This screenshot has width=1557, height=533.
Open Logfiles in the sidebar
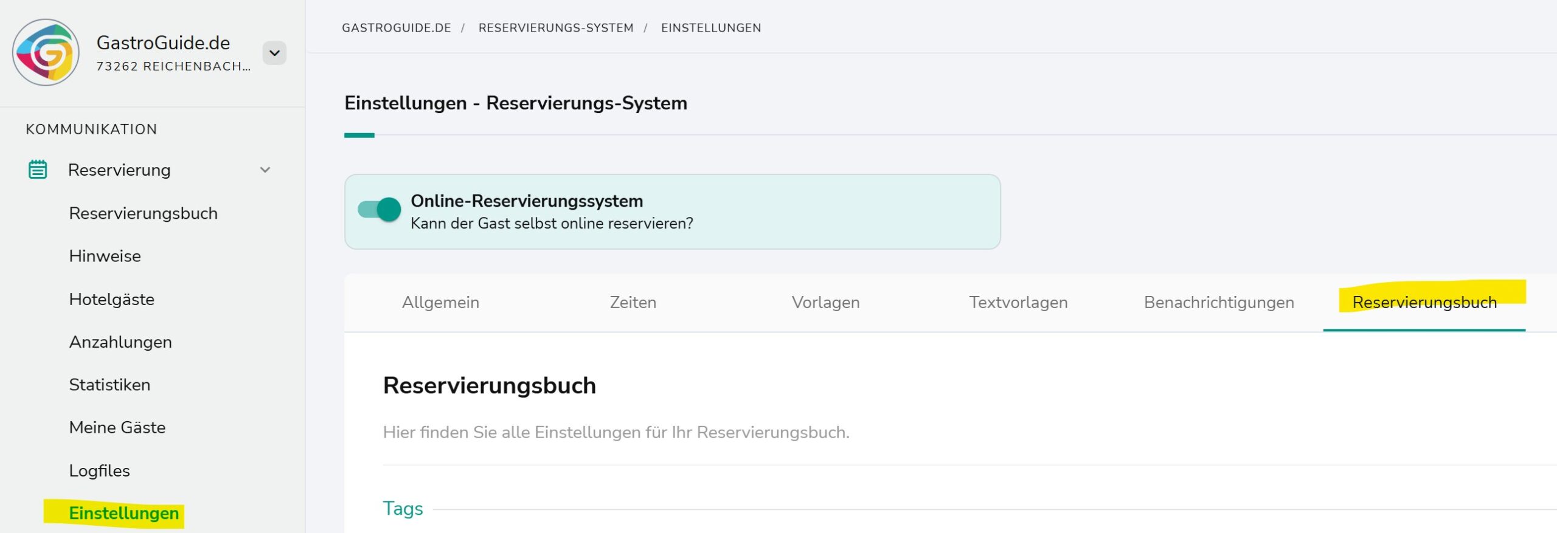pyautogui.click(x=99, y=470)
